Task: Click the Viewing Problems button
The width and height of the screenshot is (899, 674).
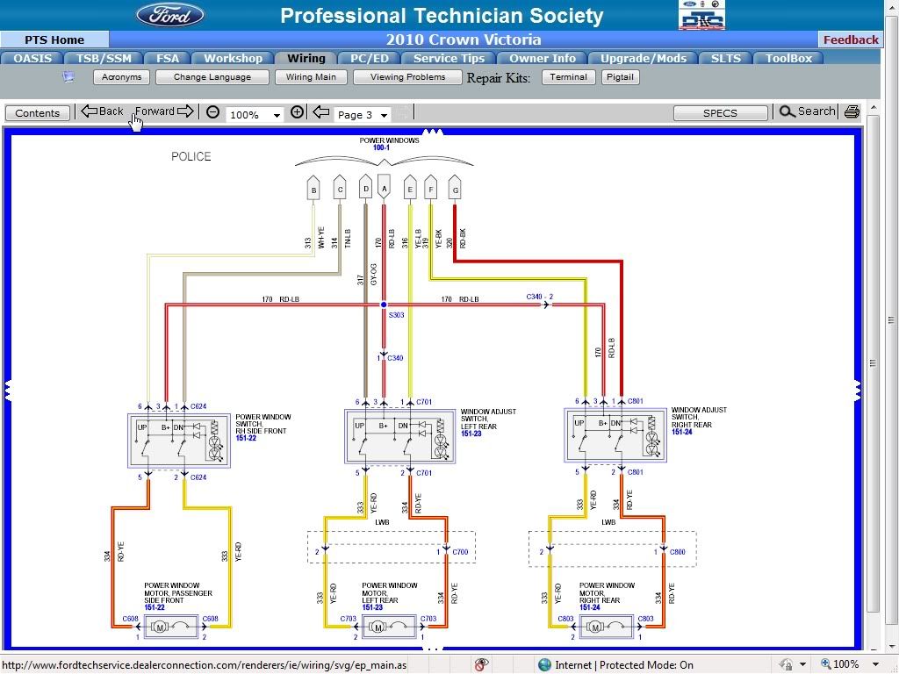Action: 407,77
